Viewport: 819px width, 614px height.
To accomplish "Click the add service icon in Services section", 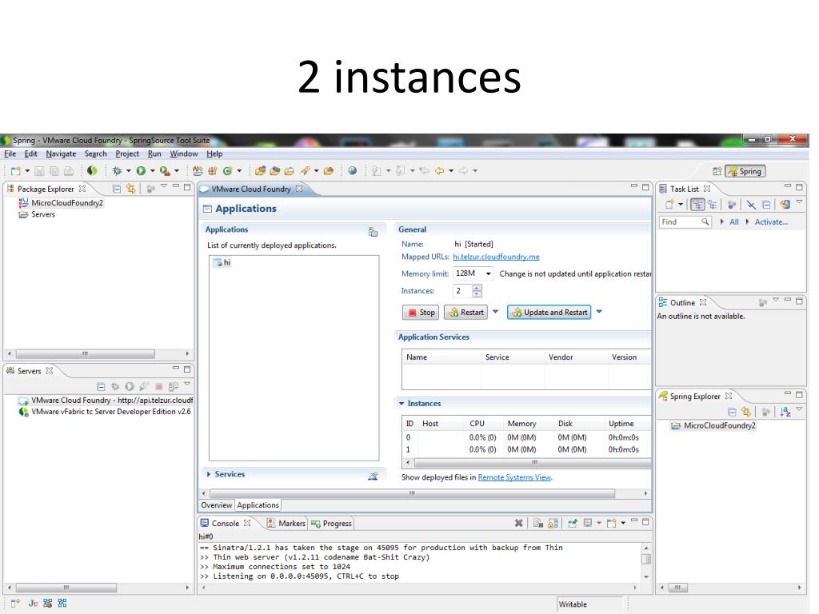I will (x=373, y=476).
